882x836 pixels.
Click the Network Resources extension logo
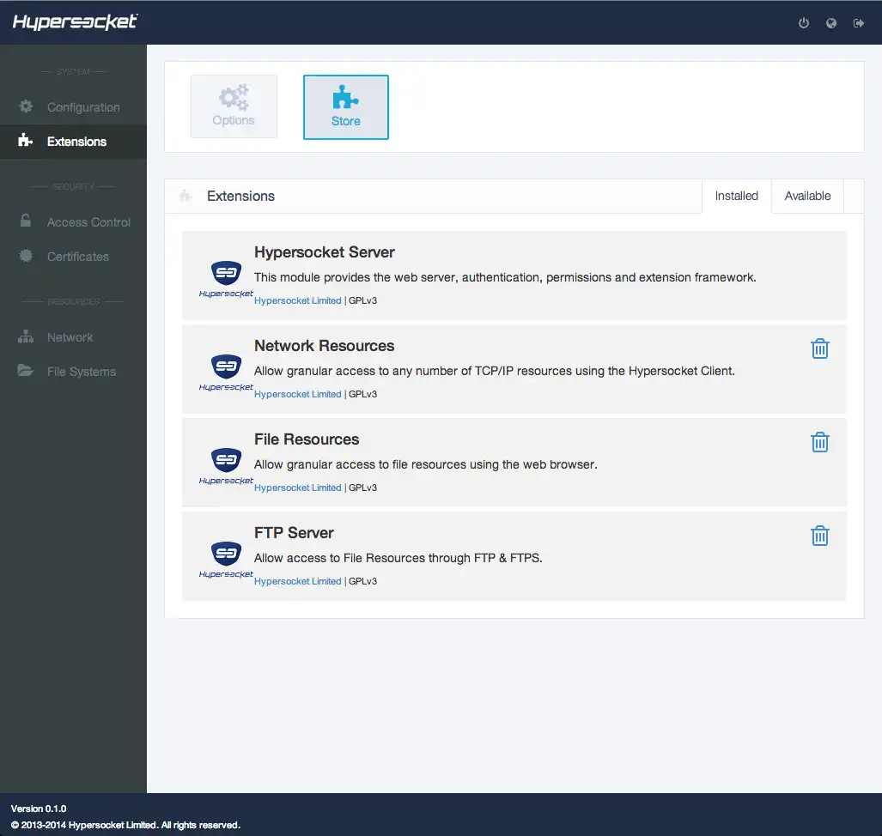(226, 373)
